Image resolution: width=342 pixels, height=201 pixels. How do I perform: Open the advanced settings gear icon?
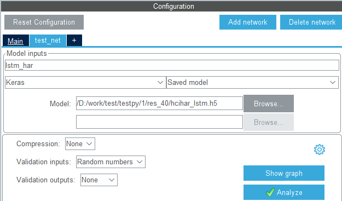[320, 150]
